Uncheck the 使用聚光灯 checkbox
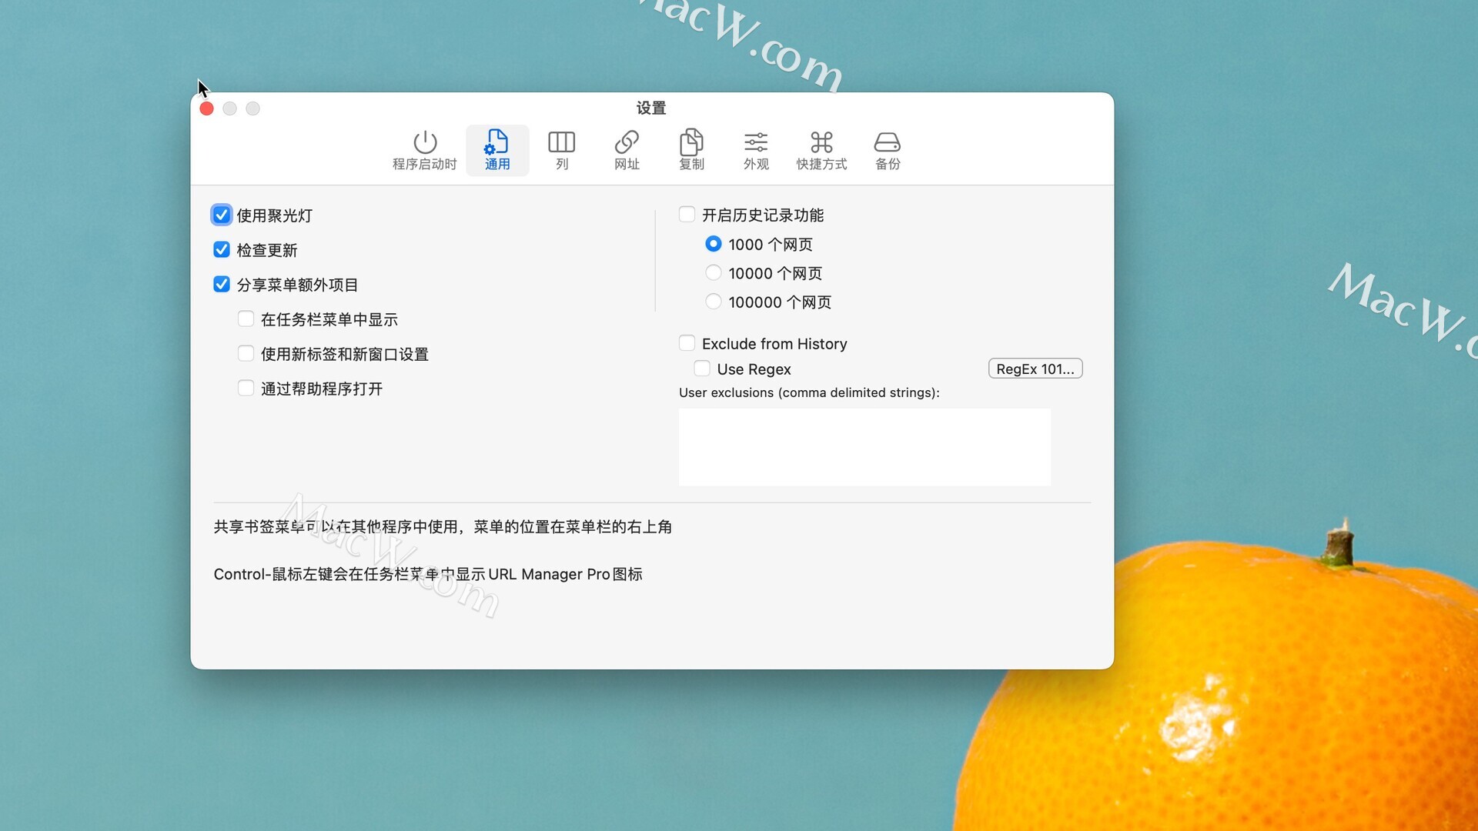This screenshot has height=831, width=1478. (x=222, y=215)
